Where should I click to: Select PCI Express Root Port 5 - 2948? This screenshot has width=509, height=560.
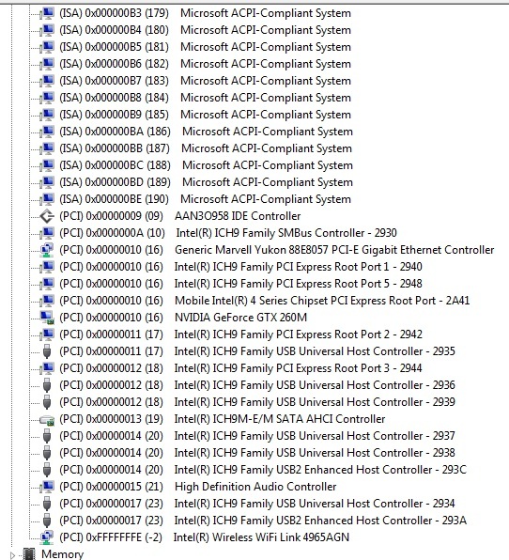241,284
